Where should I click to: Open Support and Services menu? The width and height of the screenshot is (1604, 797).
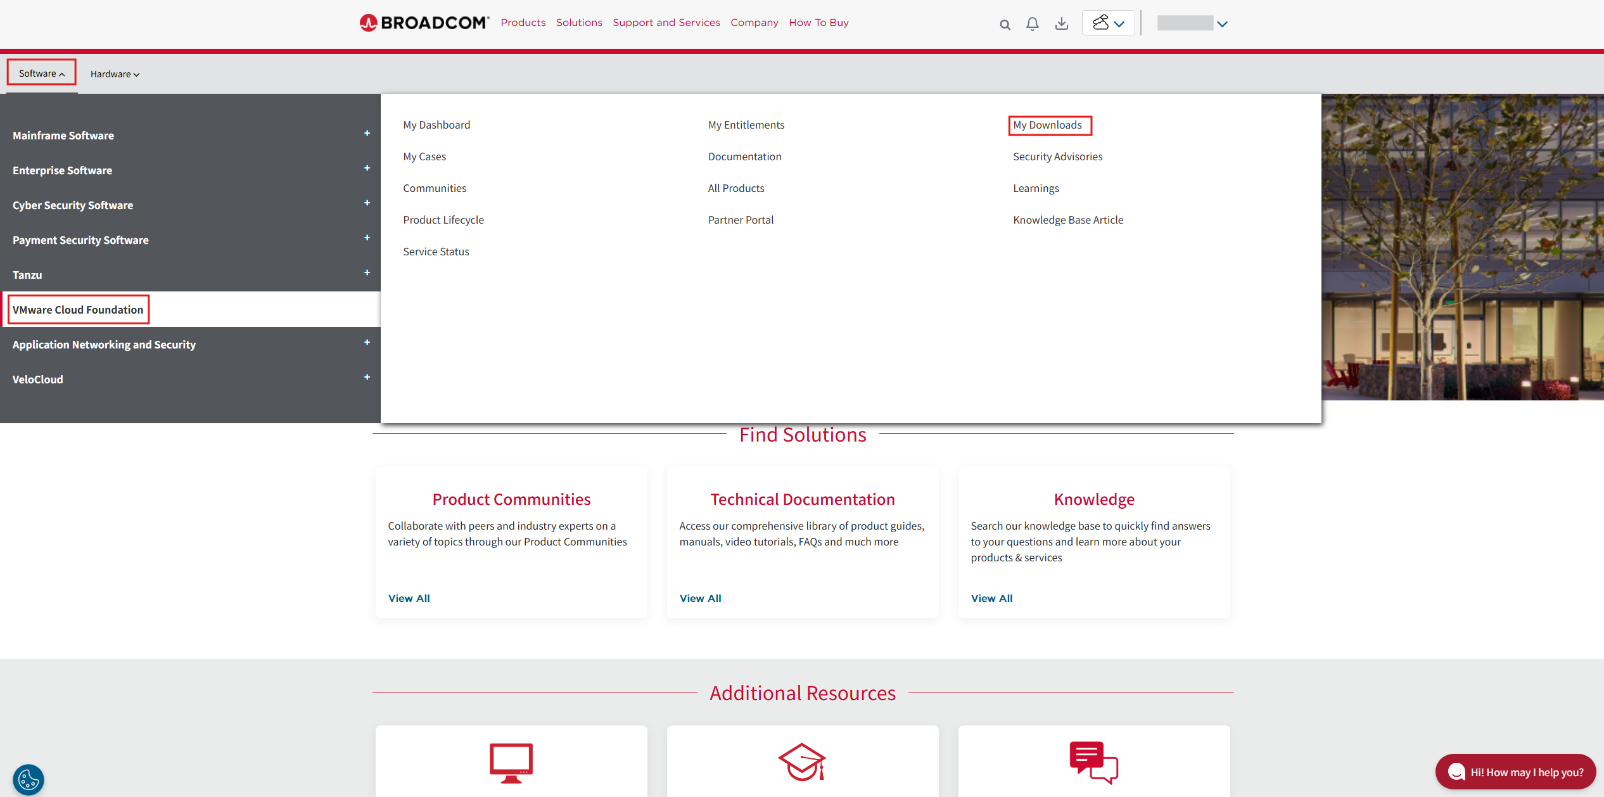(x=666, y=23)
